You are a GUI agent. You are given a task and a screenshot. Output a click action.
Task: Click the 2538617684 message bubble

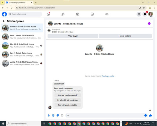pyautogui.click(x=59, y=84)
